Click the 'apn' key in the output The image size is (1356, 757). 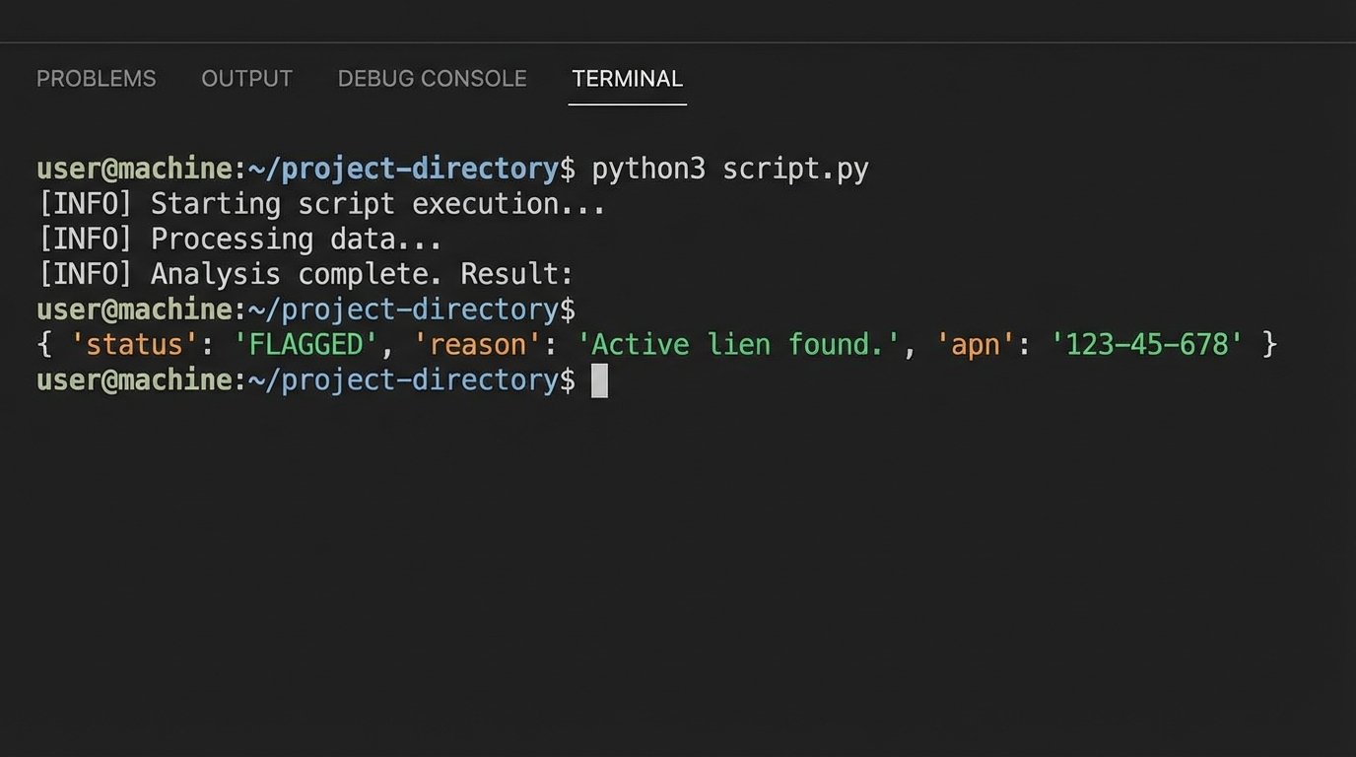coord(976,345)
